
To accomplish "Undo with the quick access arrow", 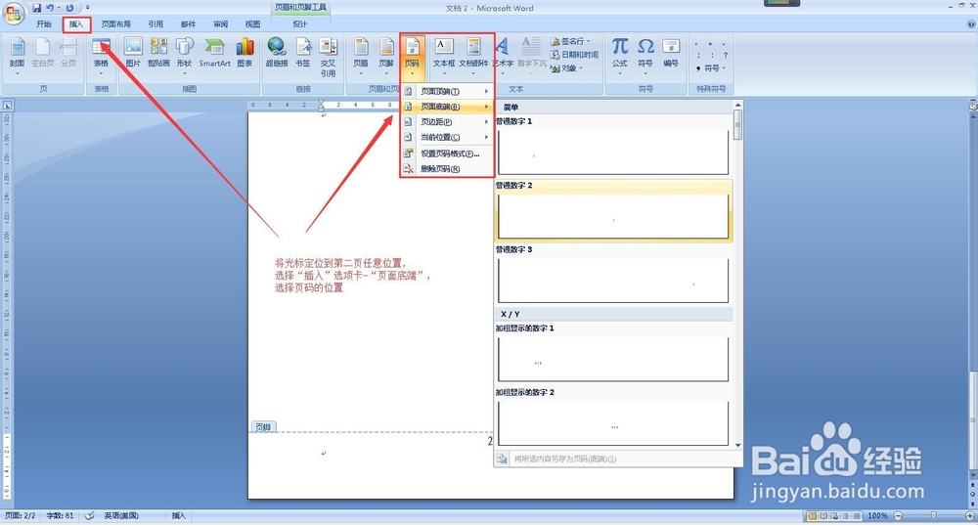I will click(x=49, y=8).
